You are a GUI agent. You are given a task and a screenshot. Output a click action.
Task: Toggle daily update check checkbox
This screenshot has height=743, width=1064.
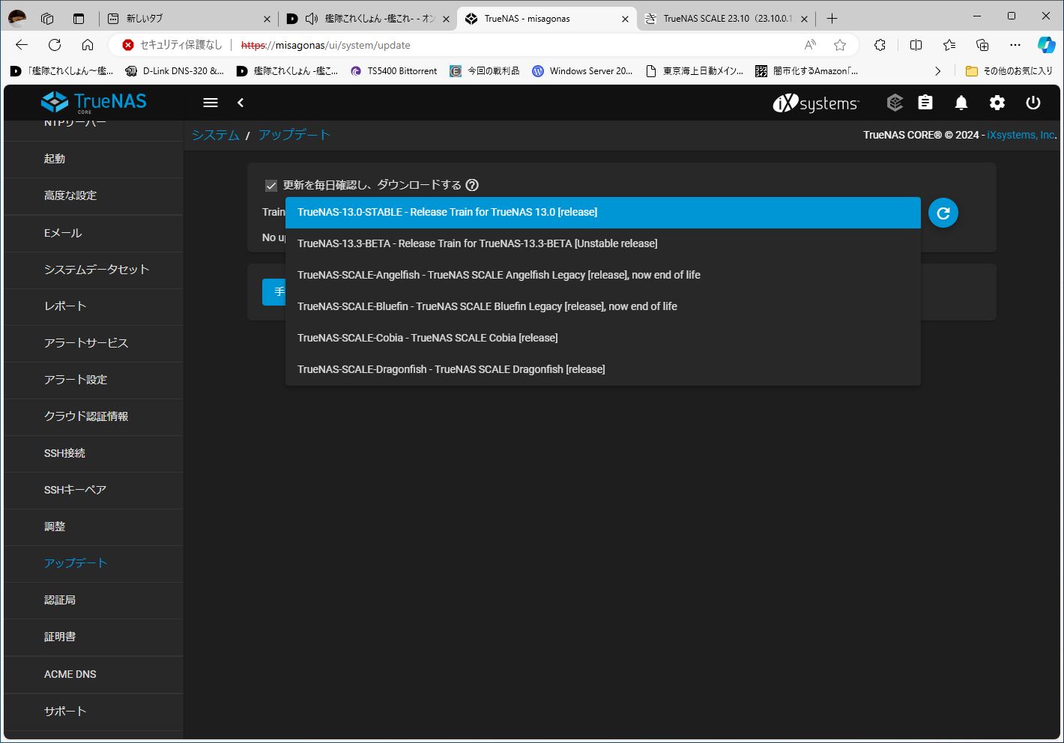(x=271, y=186)
